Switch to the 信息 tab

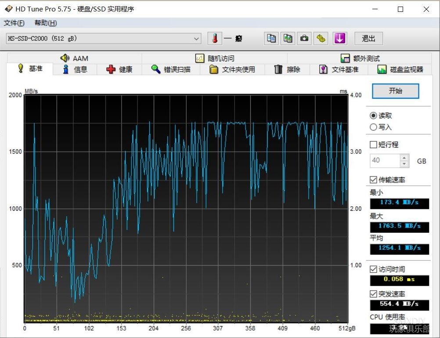click(75, 69)
